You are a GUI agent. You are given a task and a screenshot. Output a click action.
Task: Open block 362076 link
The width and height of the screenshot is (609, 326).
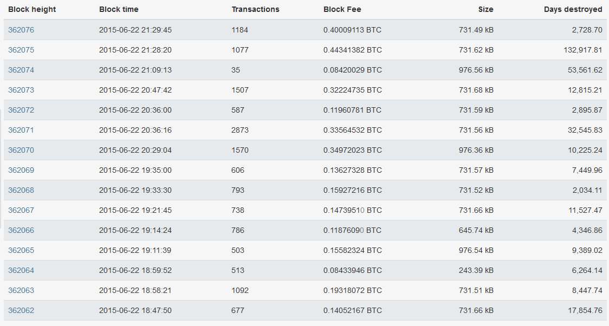point(21,30)
